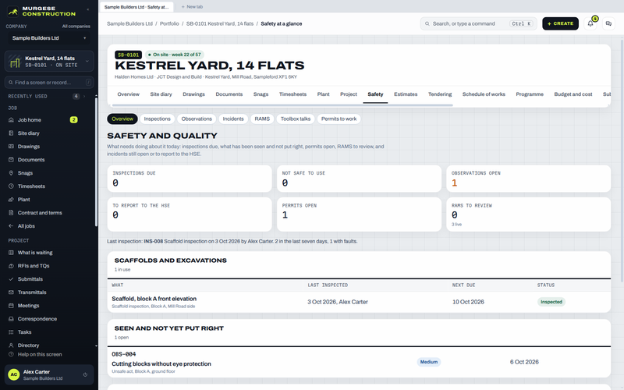Viewport: 624px width, 390px height.
Task: Switch to the Overview project tab
Action: coord(128,94)
